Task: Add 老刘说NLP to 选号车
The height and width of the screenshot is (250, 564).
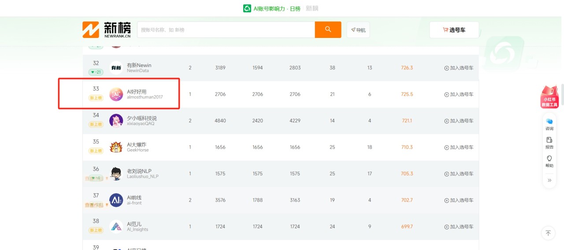Action: [x=459, y=174]
